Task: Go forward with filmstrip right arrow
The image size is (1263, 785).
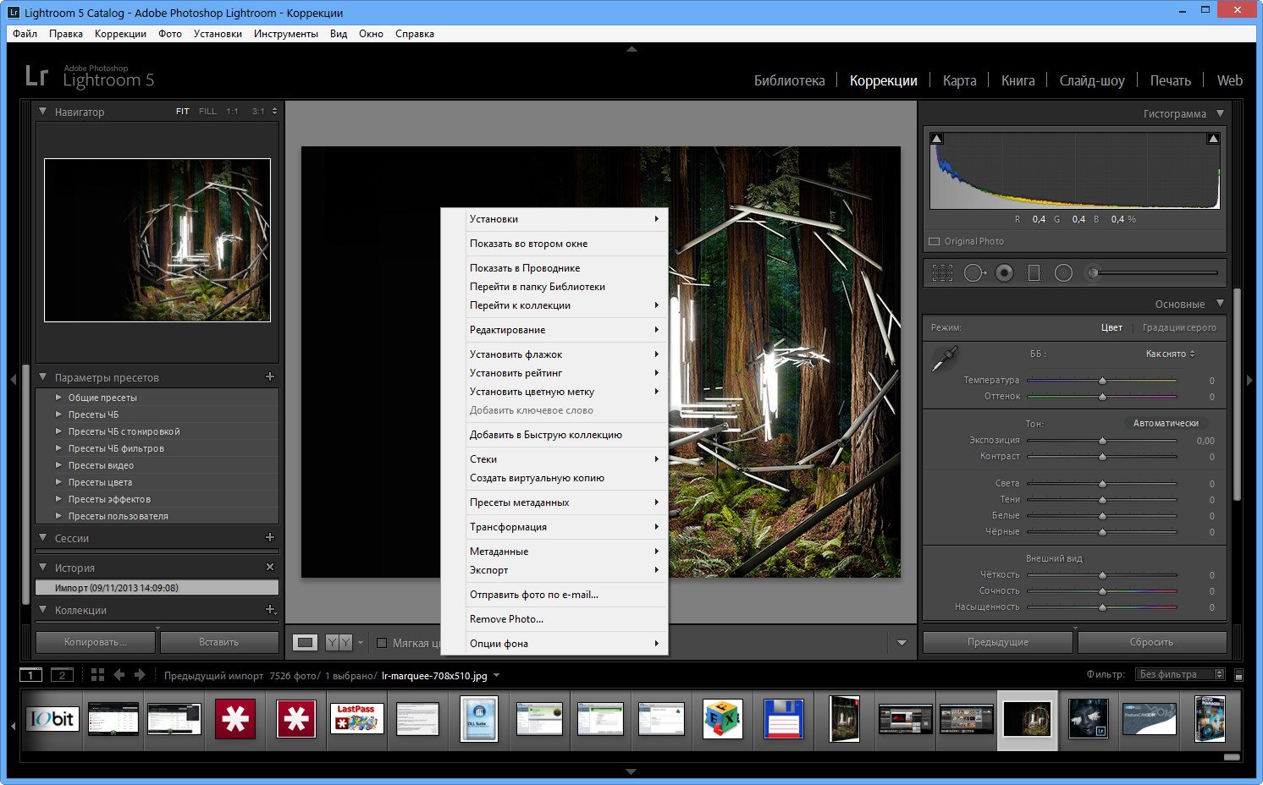Action: click(140, 675)
